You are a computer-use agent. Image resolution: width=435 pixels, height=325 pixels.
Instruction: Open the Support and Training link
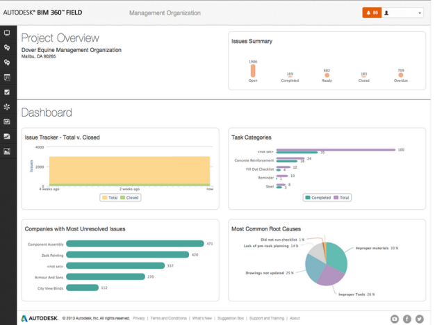point(267,318)
